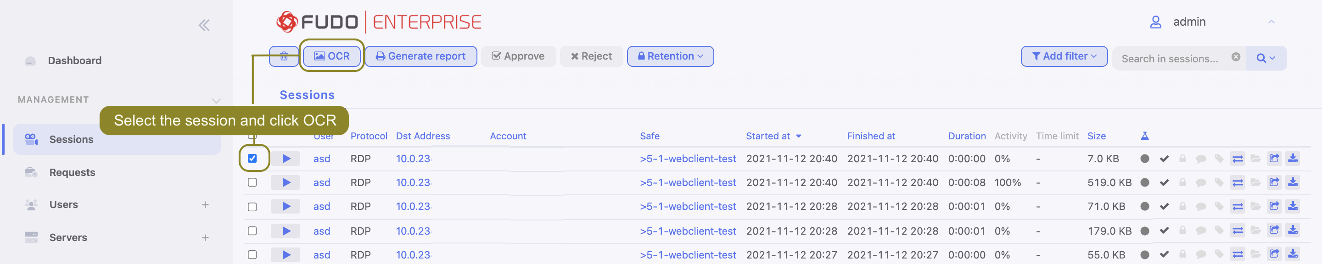Go to the Requests page
Viewport: 1322px width, 264px height.
tap(72, 172)
